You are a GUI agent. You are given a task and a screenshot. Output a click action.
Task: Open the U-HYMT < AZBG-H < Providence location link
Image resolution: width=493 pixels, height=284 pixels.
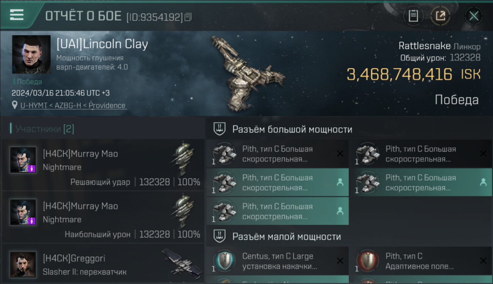pyautogui.click(x=73, y=106)
